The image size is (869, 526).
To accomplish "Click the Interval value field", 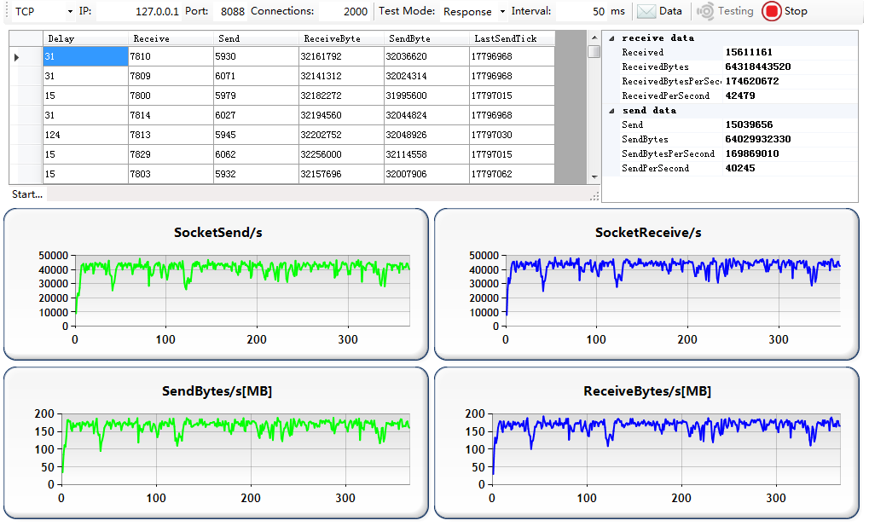I will [x=582, y=12].
